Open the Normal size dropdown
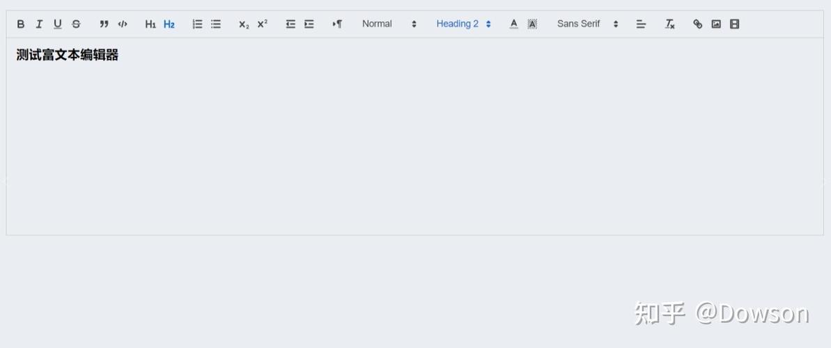This screenshot has width=831, height=348. click(x=389, y=24)
